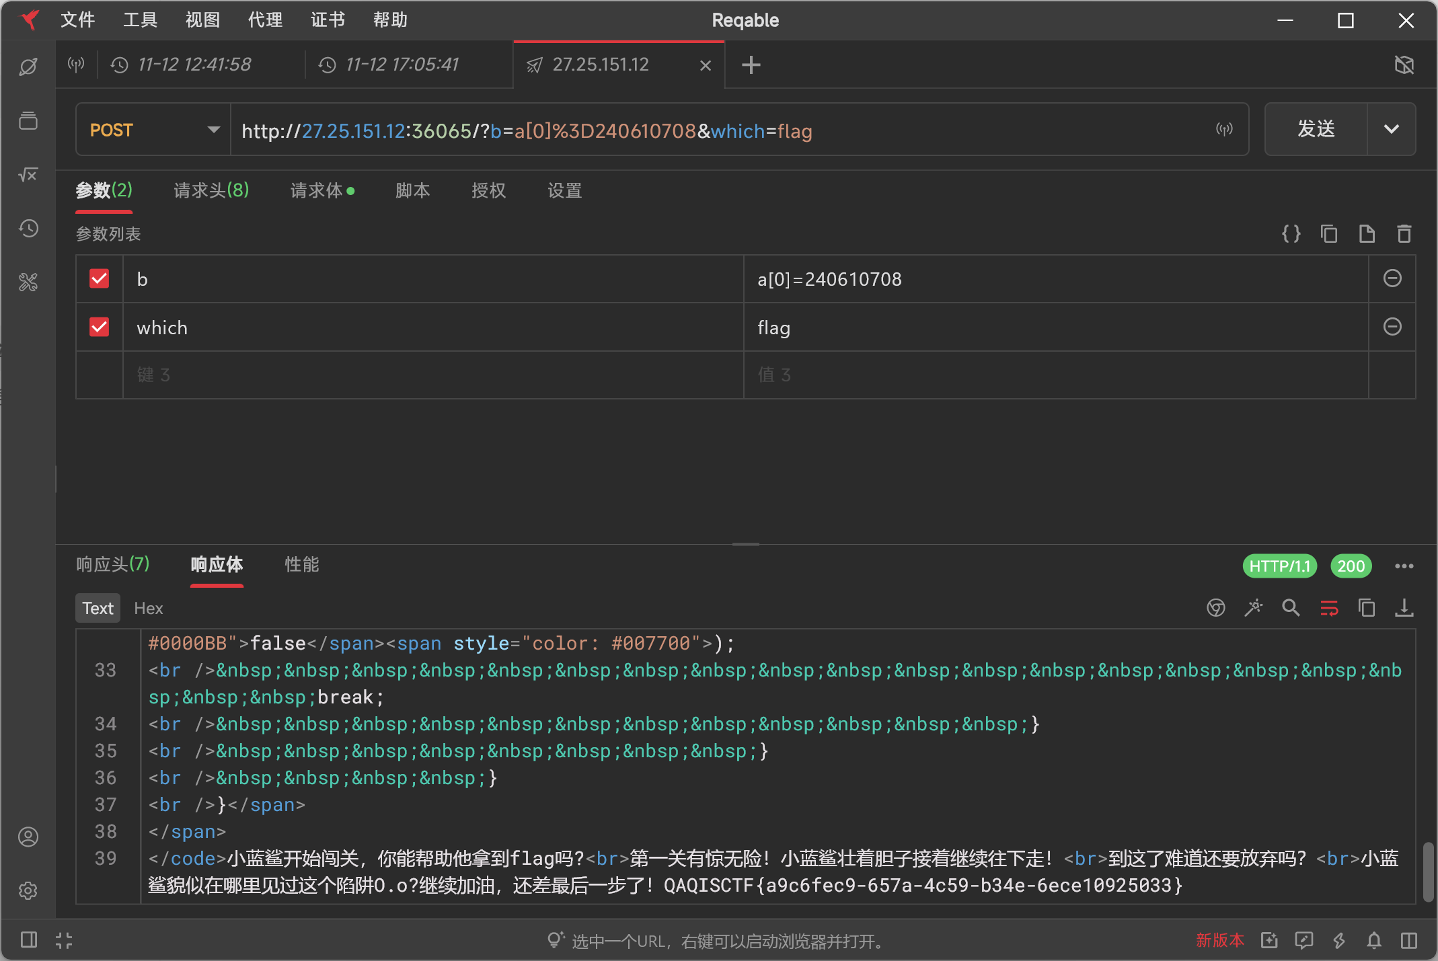Open the POST method dropdown
This screenshot has width=1438, height=961.
pos(153,130)
